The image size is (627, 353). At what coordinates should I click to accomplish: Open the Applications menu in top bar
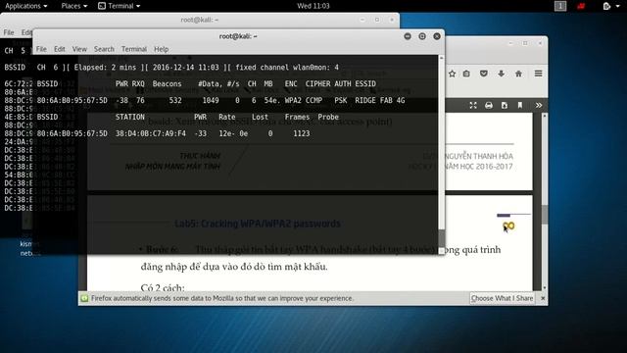click(25, 6)
